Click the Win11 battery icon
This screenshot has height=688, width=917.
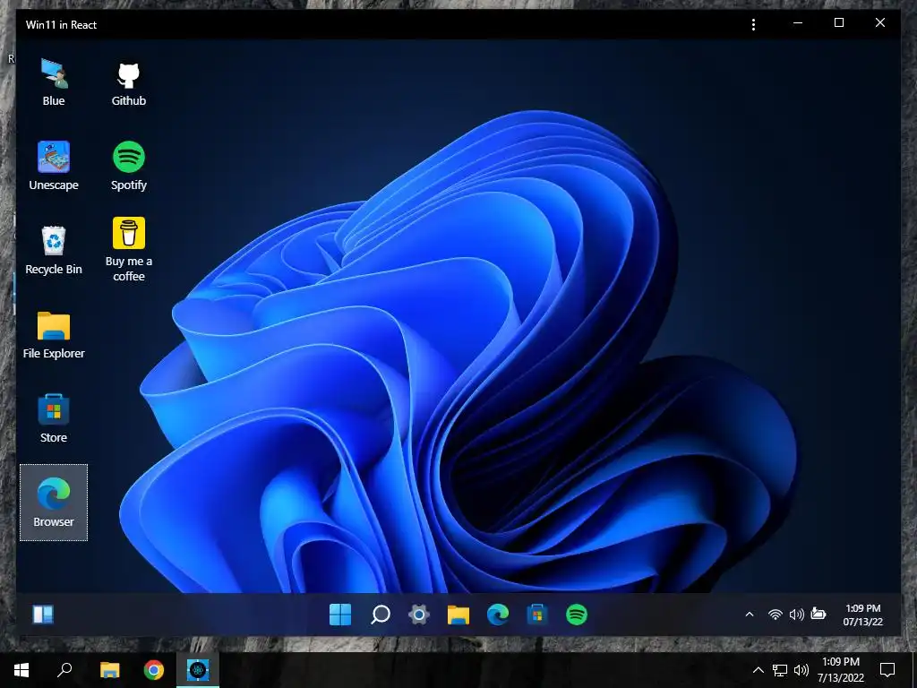click(x=818, y=614)
